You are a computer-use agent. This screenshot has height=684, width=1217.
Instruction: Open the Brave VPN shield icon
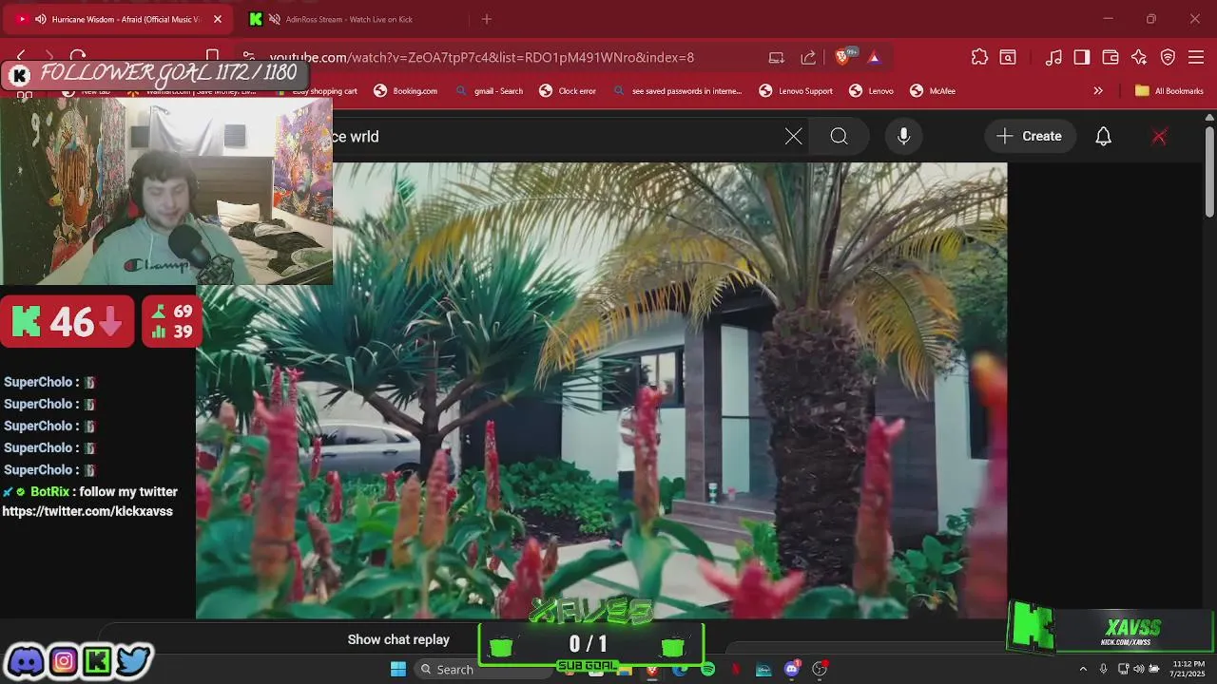pos(1168,57)
